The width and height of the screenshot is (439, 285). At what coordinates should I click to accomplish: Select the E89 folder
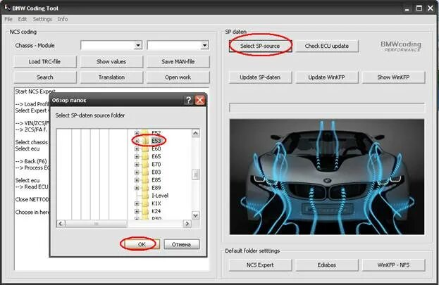(156, 188)
